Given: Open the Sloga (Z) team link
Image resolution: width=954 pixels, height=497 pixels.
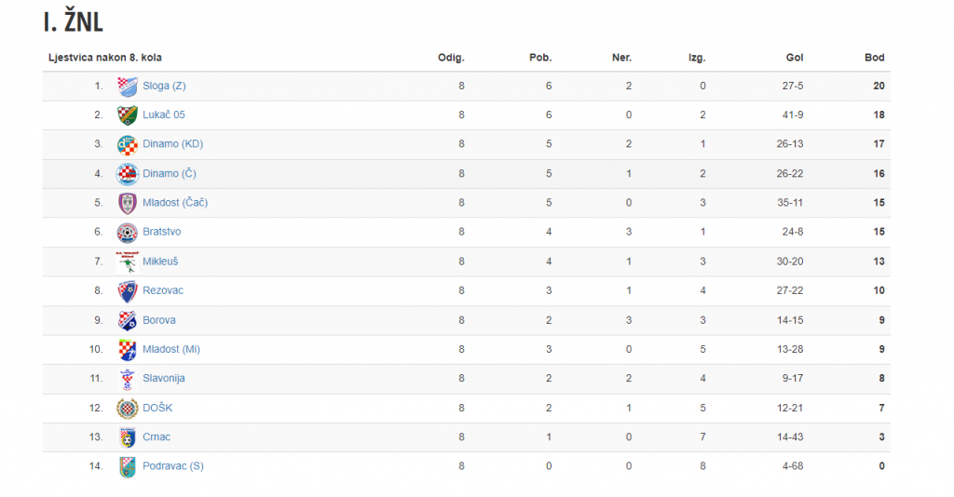Looking at the screenshot, I should tap(164, 86).
